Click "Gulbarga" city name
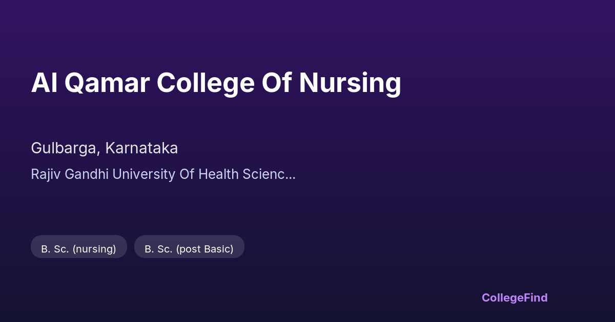615x322 pixels. 65,148
